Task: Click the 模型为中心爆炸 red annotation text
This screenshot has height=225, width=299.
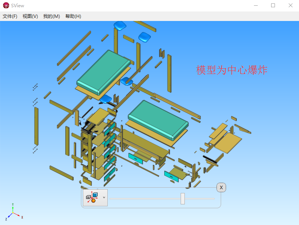Action: pyautogui.click(x=232, y=70)
